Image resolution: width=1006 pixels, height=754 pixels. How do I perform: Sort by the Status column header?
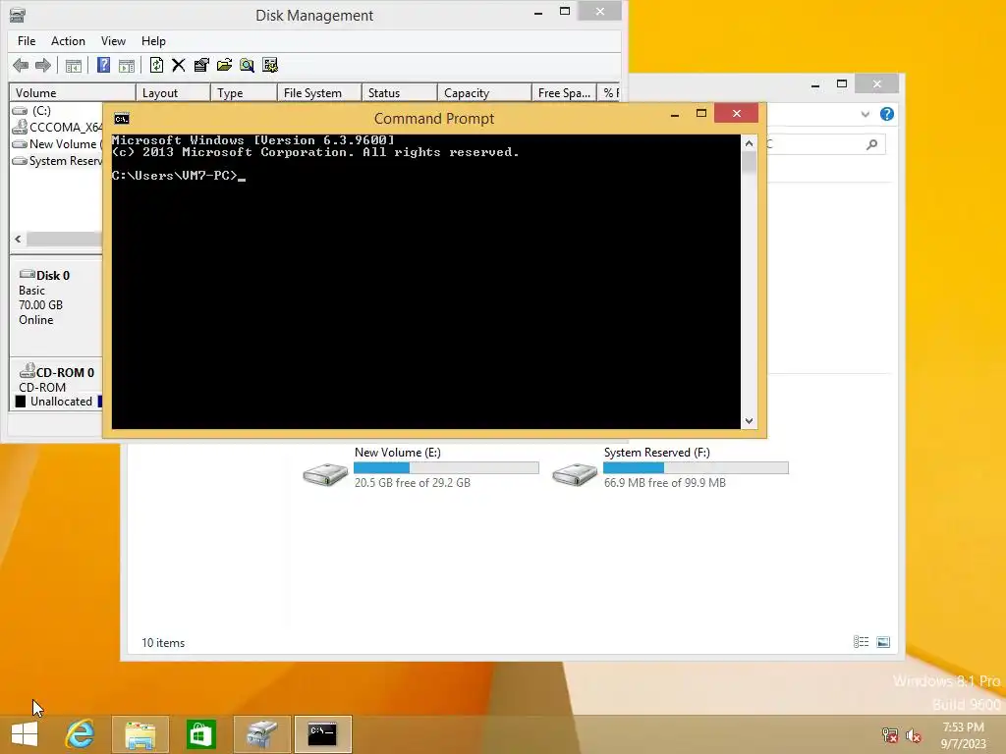400,93
